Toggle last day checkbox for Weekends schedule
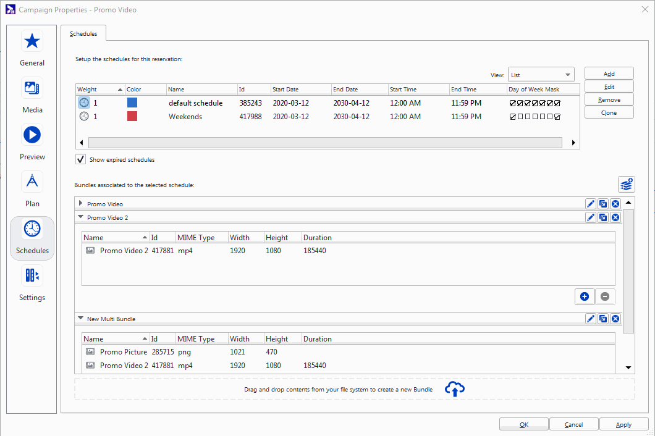This screenshot has width=655, height=436. [557, 117]
